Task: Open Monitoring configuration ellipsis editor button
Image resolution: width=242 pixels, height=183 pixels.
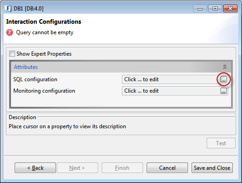Action: (224, 91)
